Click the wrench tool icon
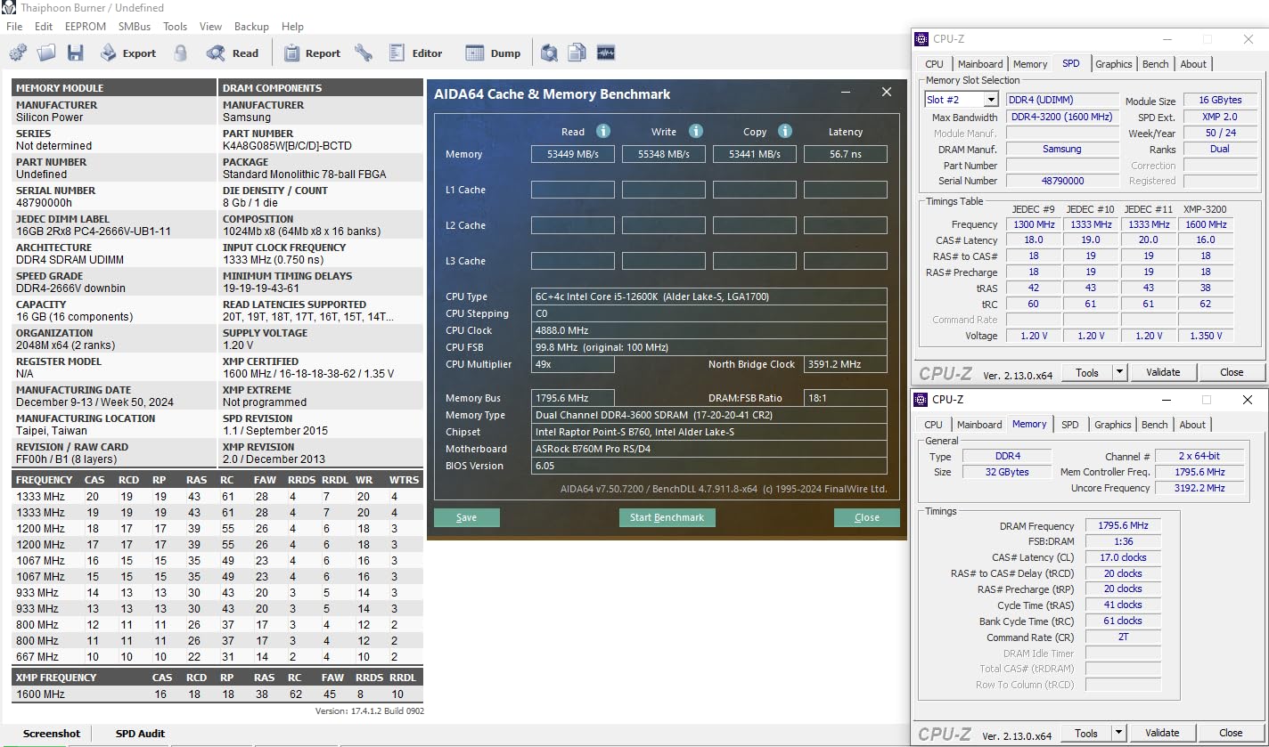 363,53
